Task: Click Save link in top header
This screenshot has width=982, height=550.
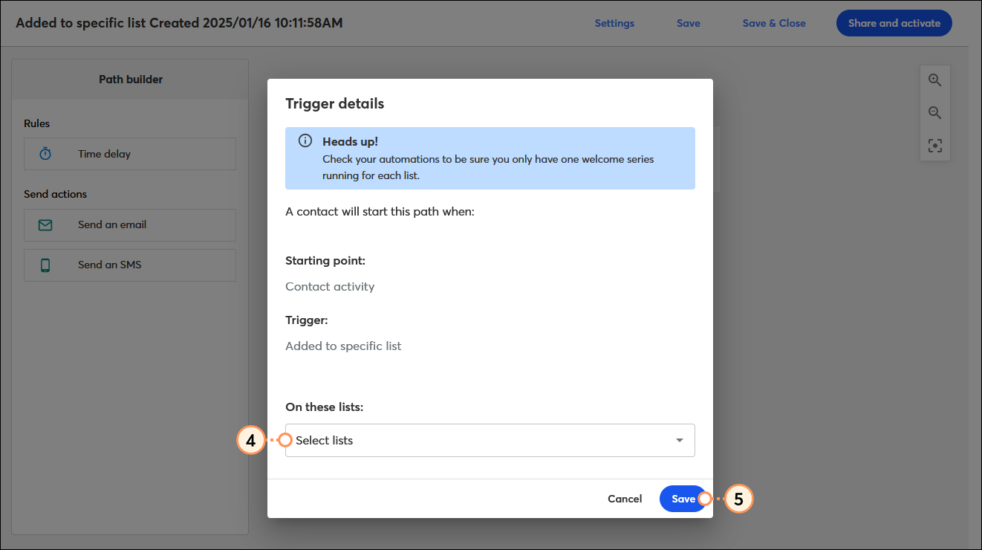Action: point(689,23)
